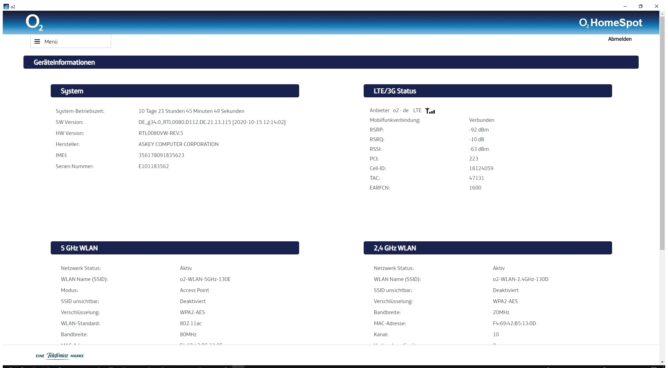Viewport: 668px width, 368px height.
Task: Select the SW Version value string
Action: coord(212,122)
